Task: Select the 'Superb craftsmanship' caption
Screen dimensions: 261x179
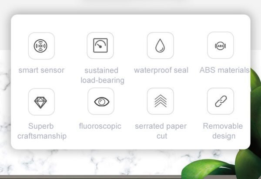Action: (x=42, y=131)
